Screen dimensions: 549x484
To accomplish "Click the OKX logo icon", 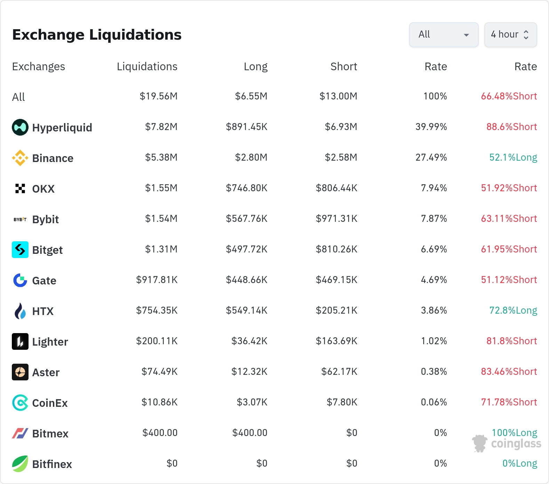I will (x=20, y=188).
